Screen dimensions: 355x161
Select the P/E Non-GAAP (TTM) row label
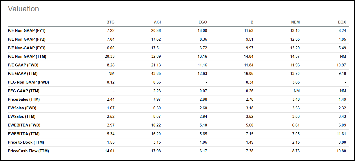coord(27,57)
